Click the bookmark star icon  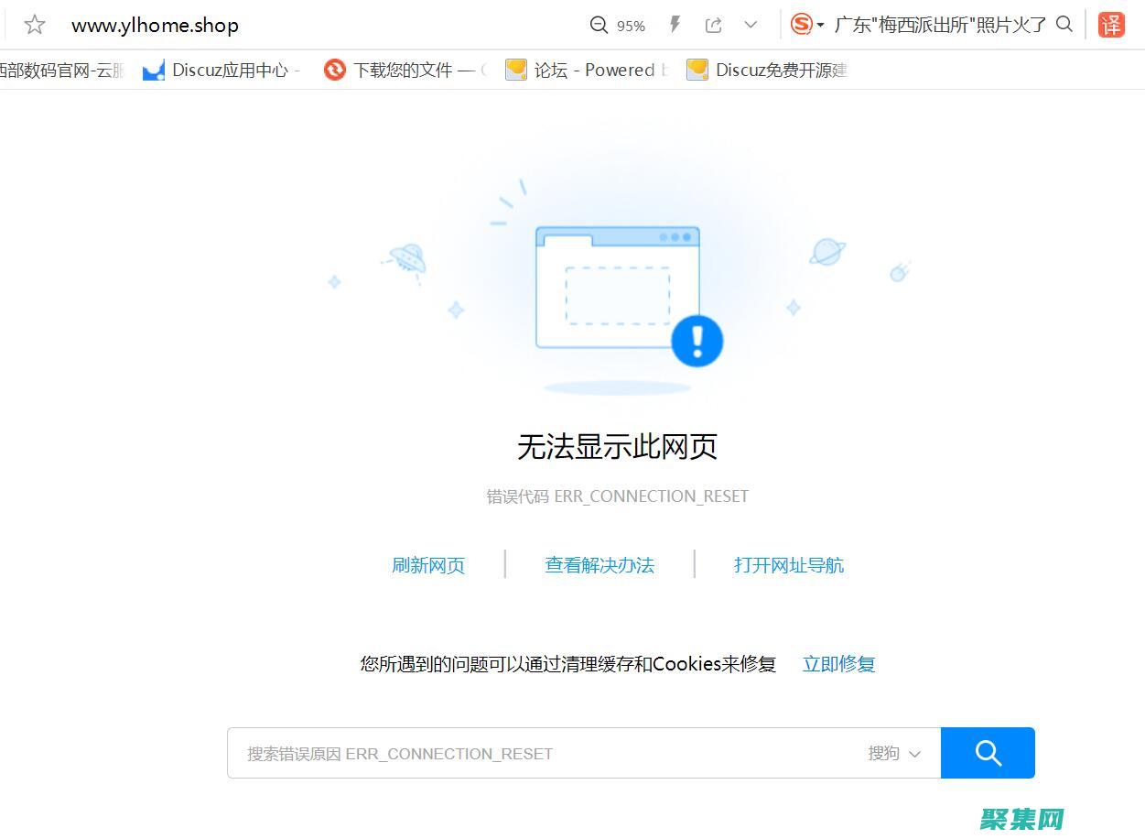point(34,26)
